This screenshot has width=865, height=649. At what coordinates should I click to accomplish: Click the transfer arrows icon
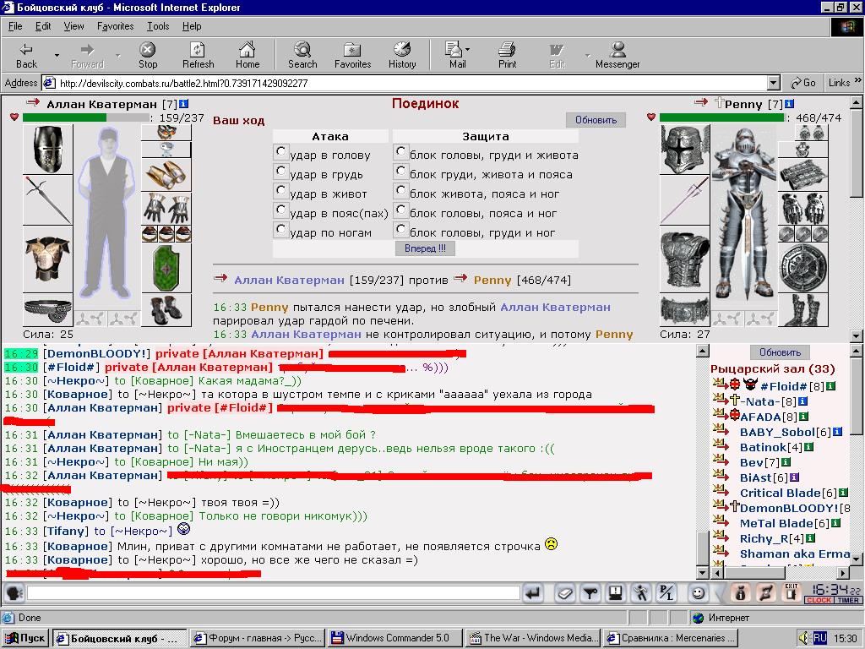click(x=766, y=593)
